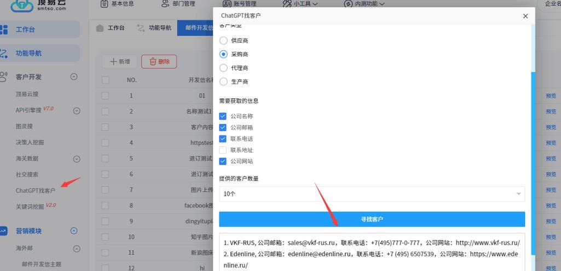Collapse the 海外邮 submenu arrow
The image size is (561, 271).
(77, 248)
